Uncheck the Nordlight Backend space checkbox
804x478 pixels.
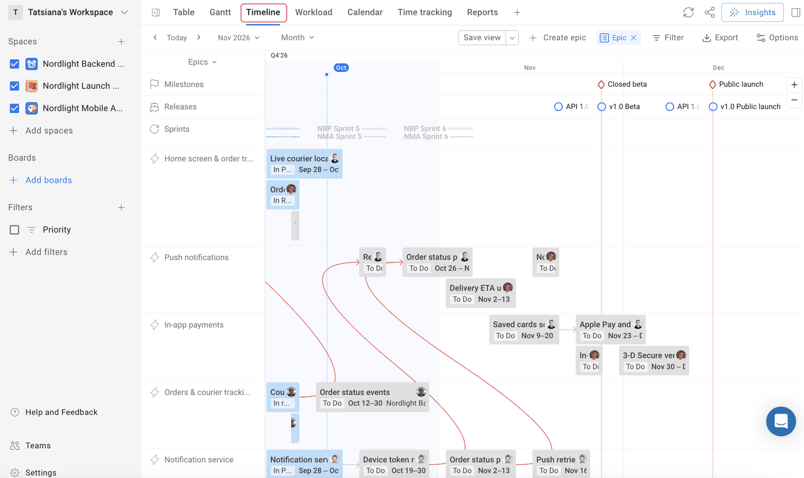tap(14, 64)
